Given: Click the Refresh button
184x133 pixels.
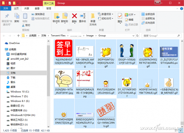Looking at the screenshot, I should click(137, 36).
